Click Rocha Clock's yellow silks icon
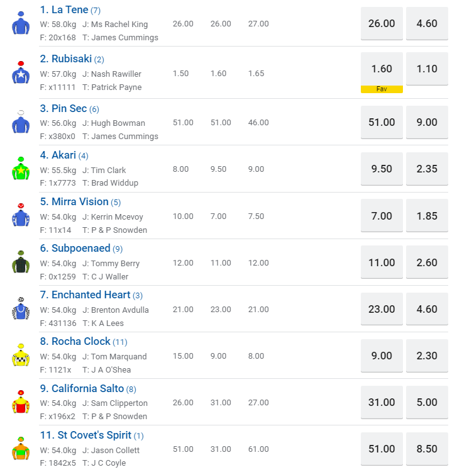 (x=21, y=355)
